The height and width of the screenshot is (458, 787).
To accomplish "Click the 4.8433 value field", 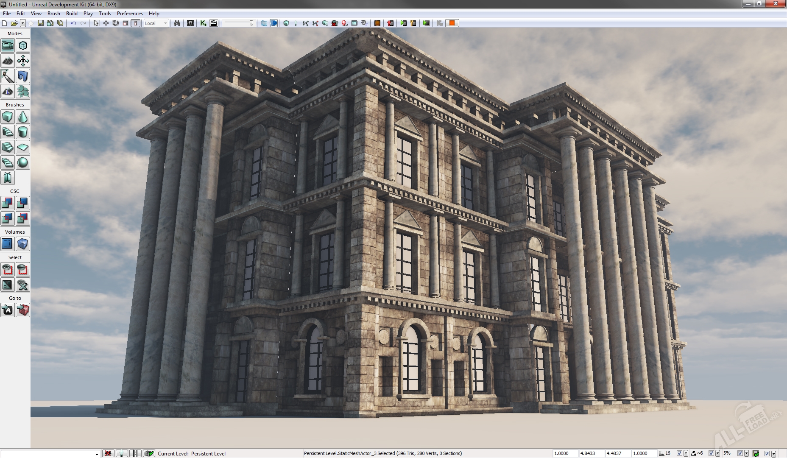I will click(x=591, y=453).
